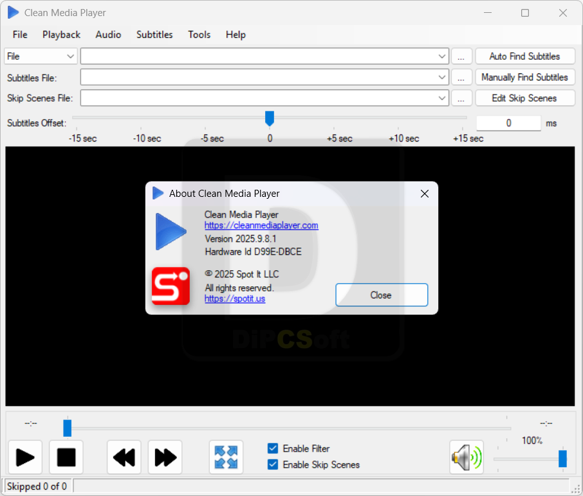Click the Auto Find Subtitles button

pos(525,56)
